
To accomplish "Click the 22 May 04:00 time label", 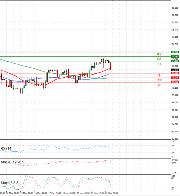I will tap(83, 193).
